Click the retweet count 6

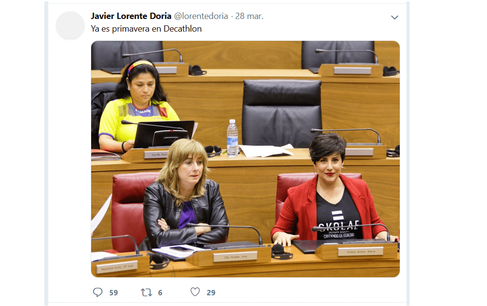pyautogui.click(x=160, y=293)
